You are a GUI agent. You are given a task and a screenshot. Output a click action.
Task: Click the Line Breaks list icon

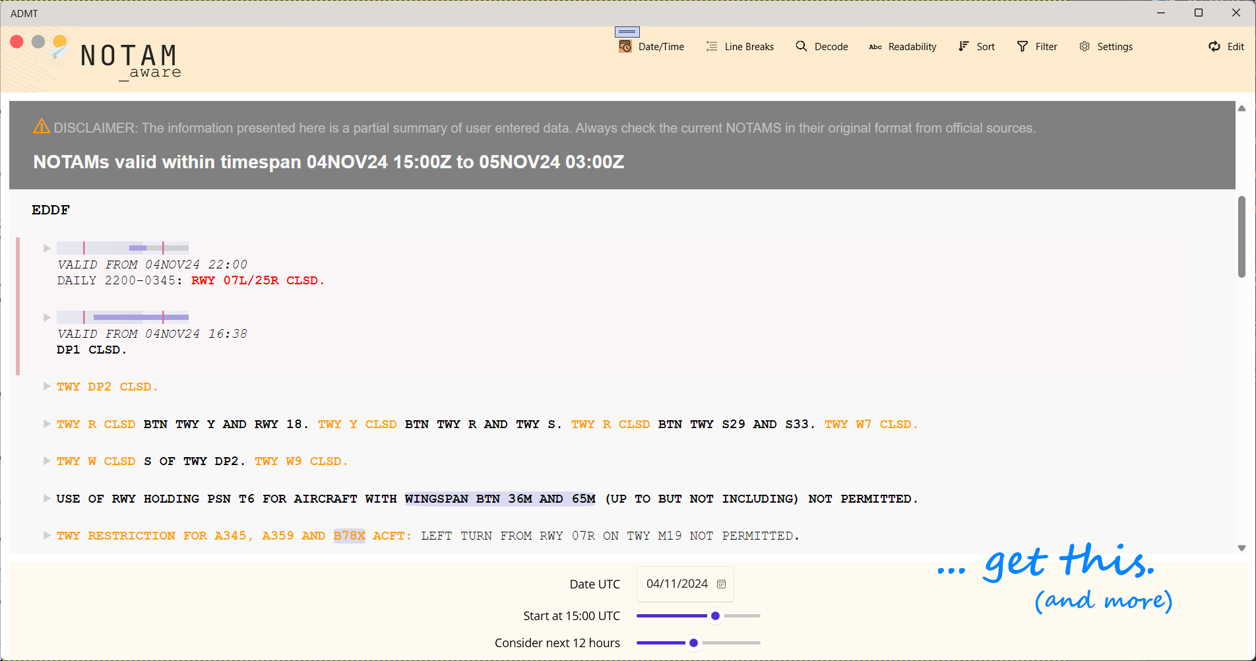(711, 46)
